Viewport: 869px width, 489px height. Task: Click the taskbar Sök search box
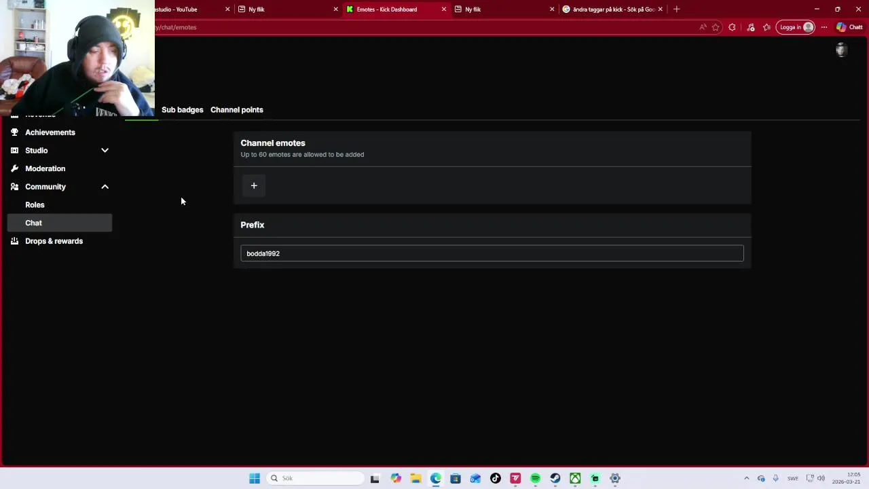[315, 478]
